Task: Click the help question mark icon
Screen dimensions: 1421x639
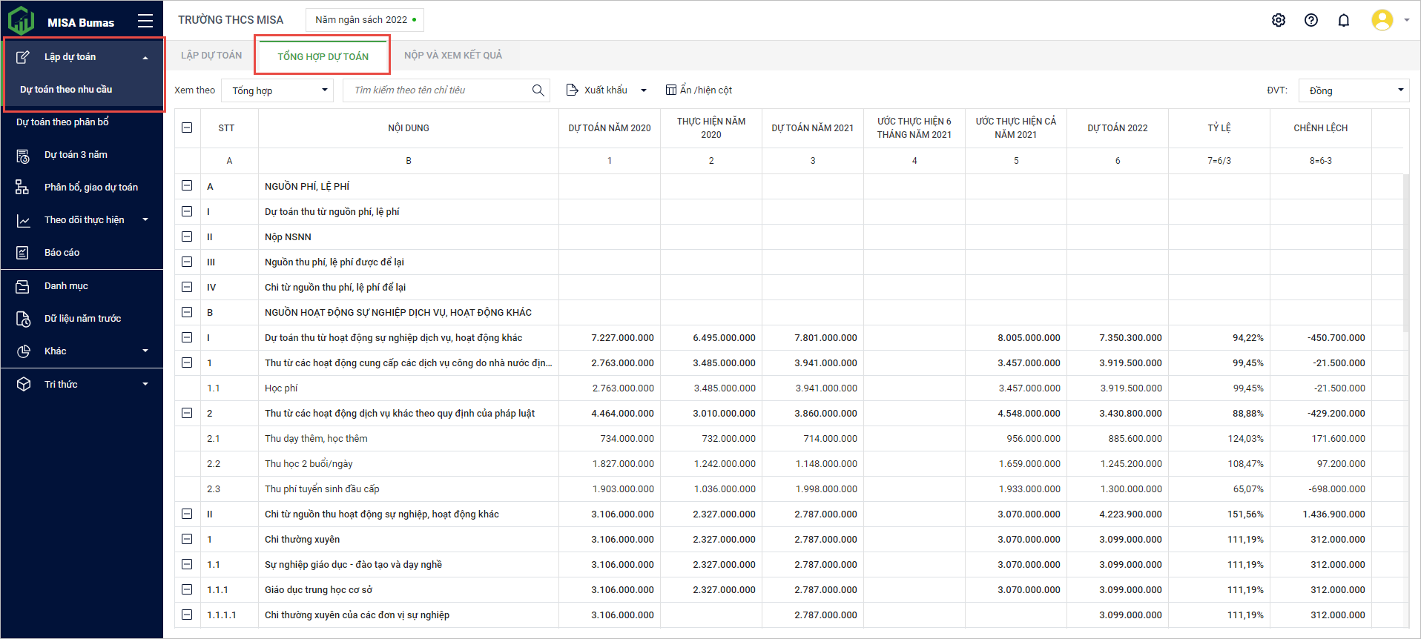Action: pyautogui.click(x=1311, y=20)
